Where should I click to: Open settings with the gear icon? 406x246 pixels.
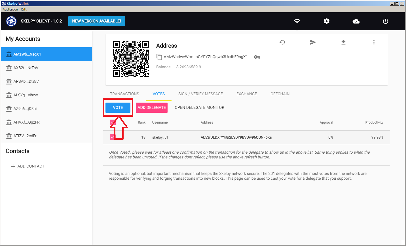[x=327, y=21]
